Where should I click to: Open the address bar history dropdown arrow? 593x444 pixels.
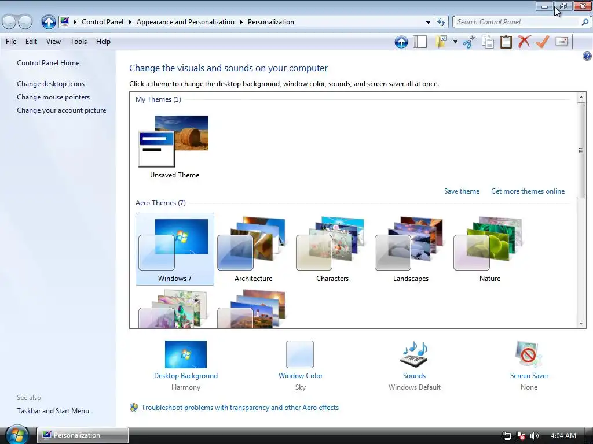(x=428, y=22)
